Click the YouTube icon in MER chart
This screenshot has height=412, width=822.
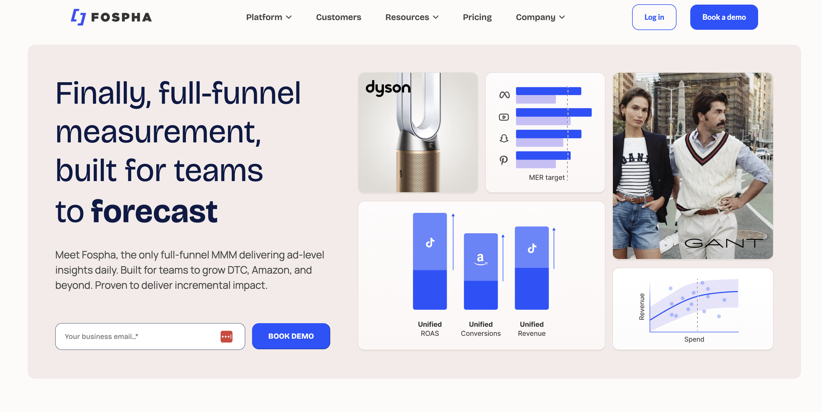pyautogui.click(x=504, y=117)
